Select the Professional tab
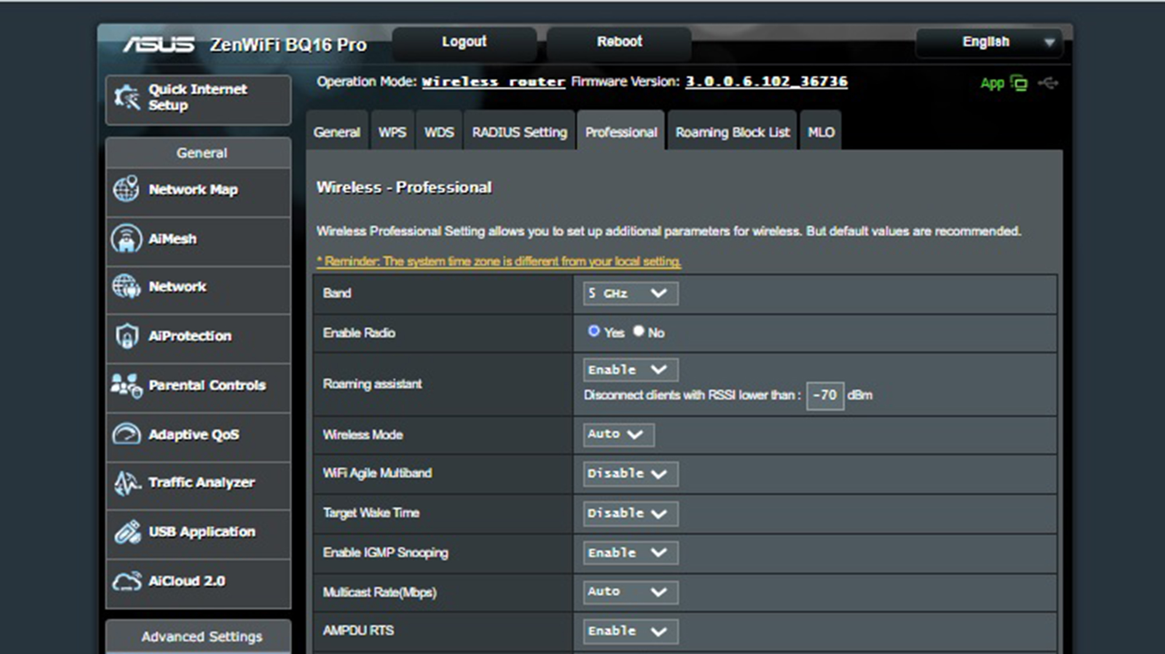This screenshot has width=1165, height=654. (621, 131)
